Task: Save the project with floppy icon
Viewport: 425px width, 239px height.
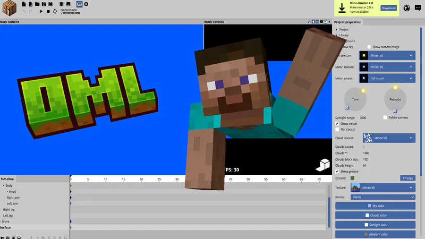Action: click(43, 4)
